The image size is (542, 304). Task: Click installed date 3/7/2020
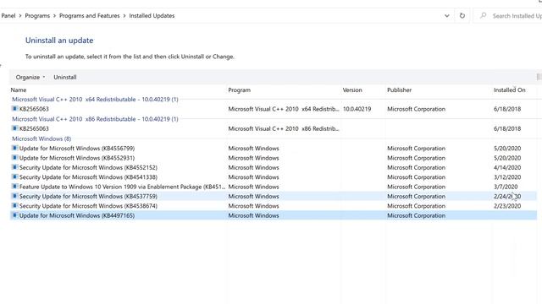506,187
